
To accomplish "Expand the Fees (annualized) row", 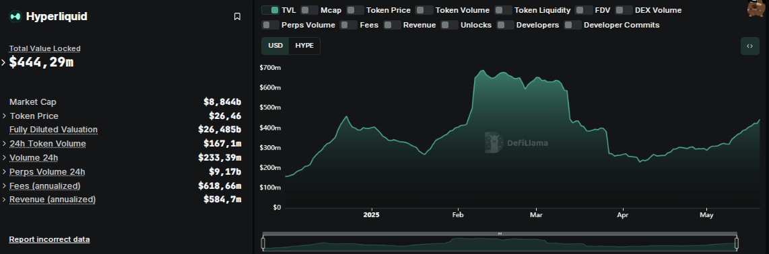I will coord(5,186).
